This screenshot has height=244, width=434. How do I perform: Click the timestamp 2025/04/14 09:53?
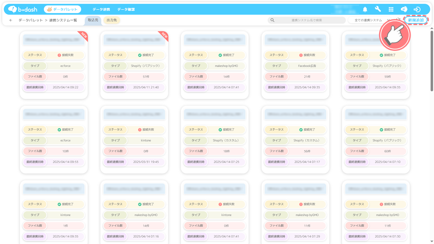tap(65, 162)
